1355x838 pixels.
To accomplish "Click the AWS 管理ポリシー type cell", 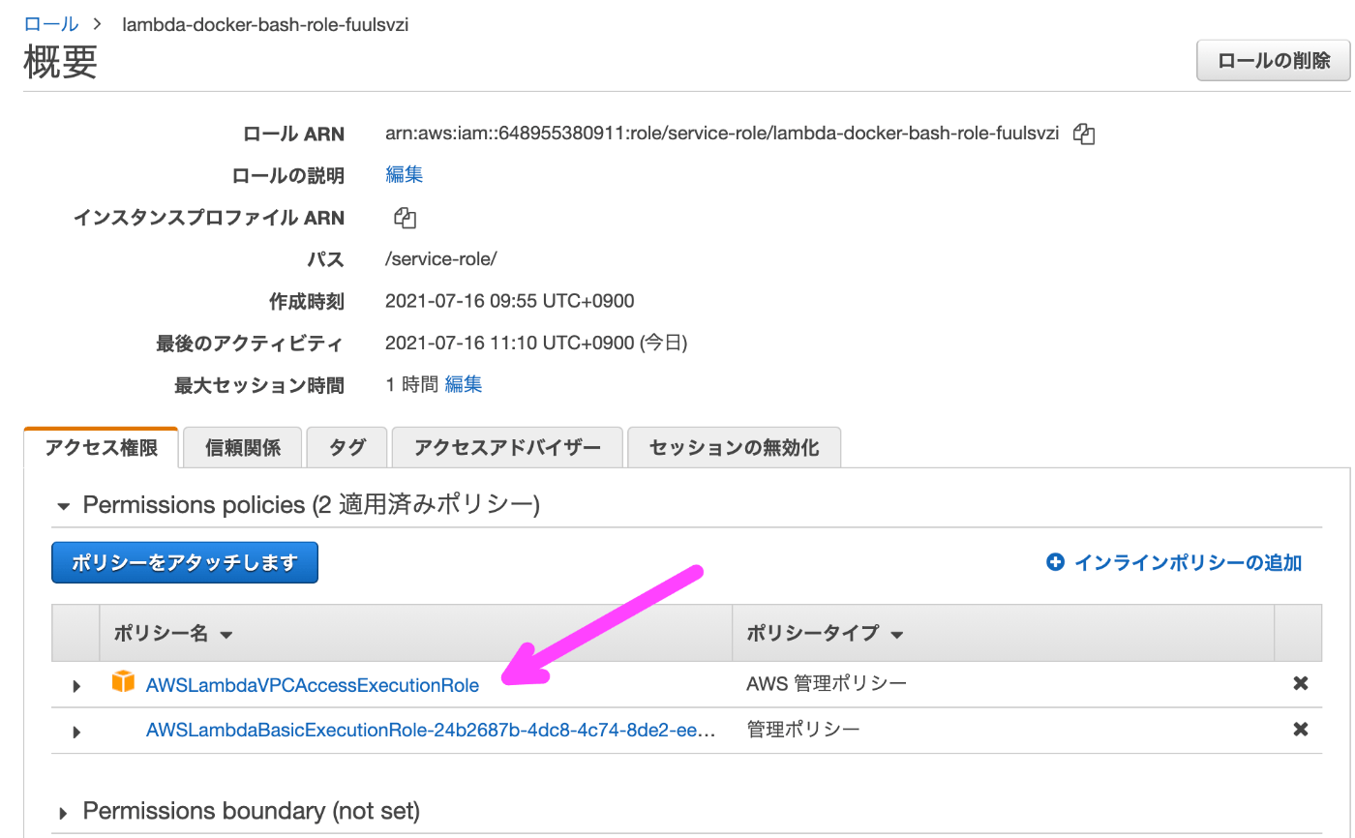I will (827, 684).
